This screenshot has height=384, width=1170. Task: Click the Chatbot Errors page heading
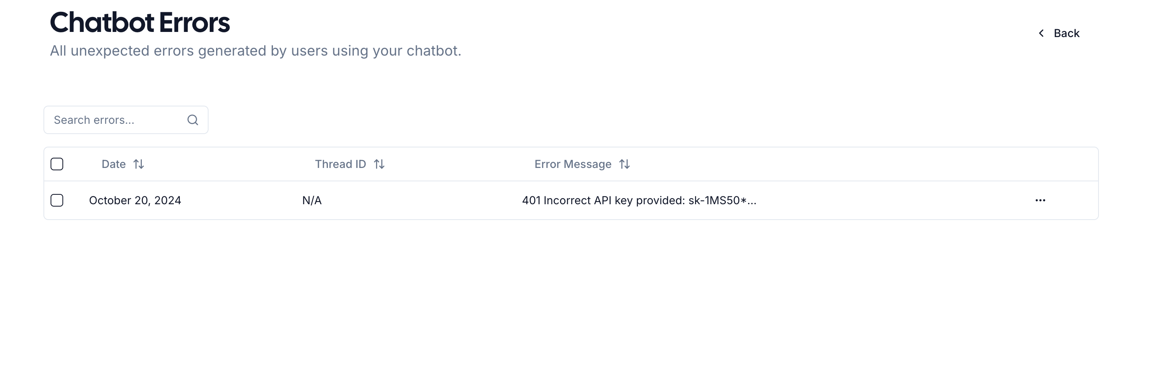click(x=140, y=22)
